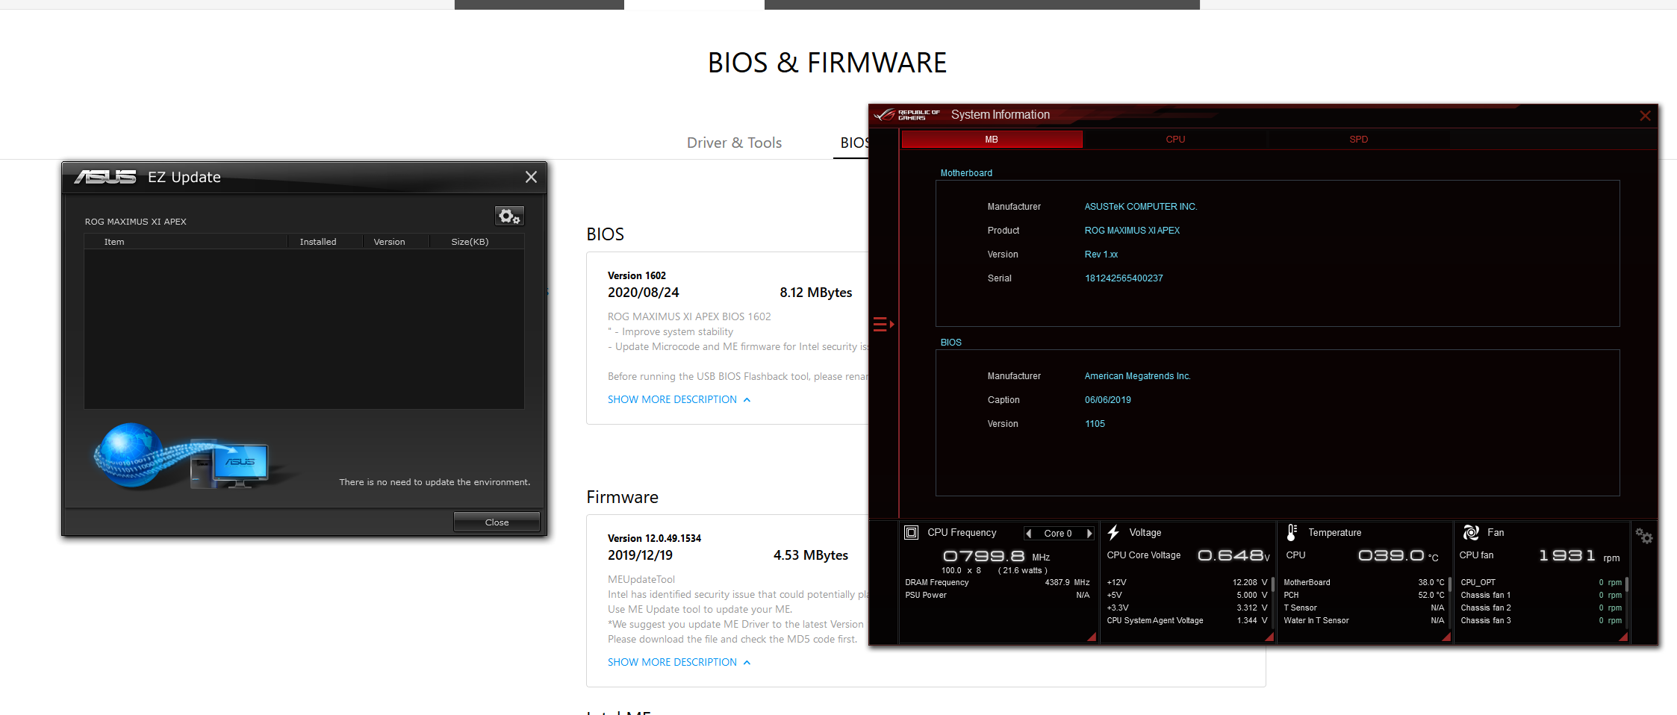Click the '4.53 MBytes' file size
1677x715 pixels.
tap(811, 555)
